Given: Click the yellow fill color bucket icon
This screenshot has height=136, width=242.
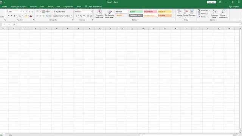Looking at the screenshot, I should coord(26,16).
